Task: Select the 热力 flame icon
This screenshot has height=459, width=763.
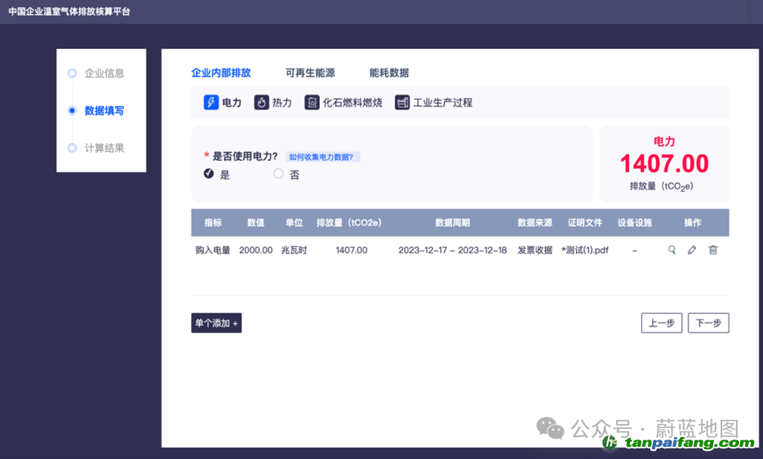Action: pos(261,103)
